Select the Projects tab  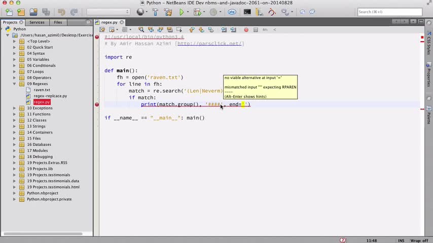[10, 22]
